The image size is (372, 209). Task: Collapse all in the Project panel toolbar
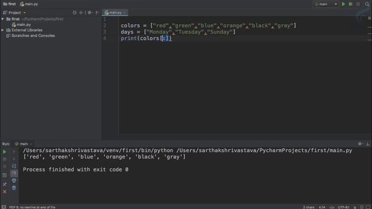point(81,13)
